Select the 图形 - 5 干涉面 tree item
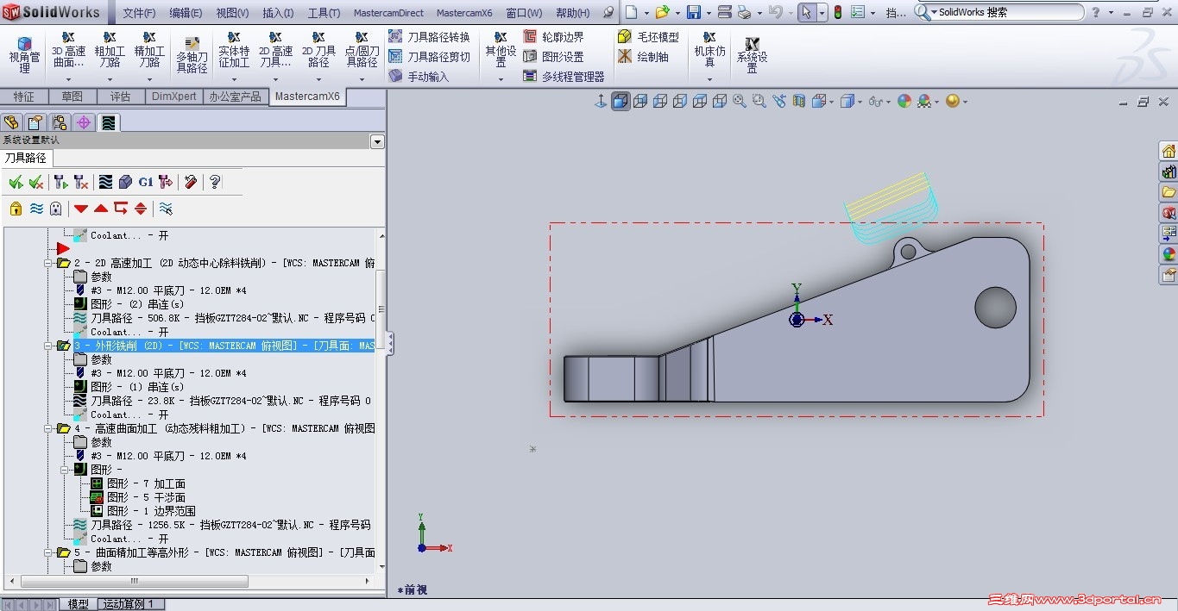 tap(138, 497)
